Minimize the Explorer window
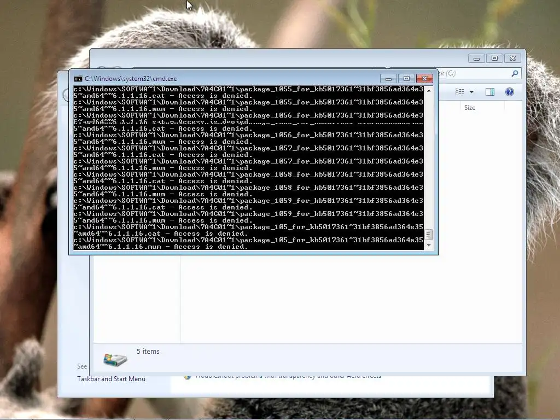 [x=476, y=58]
